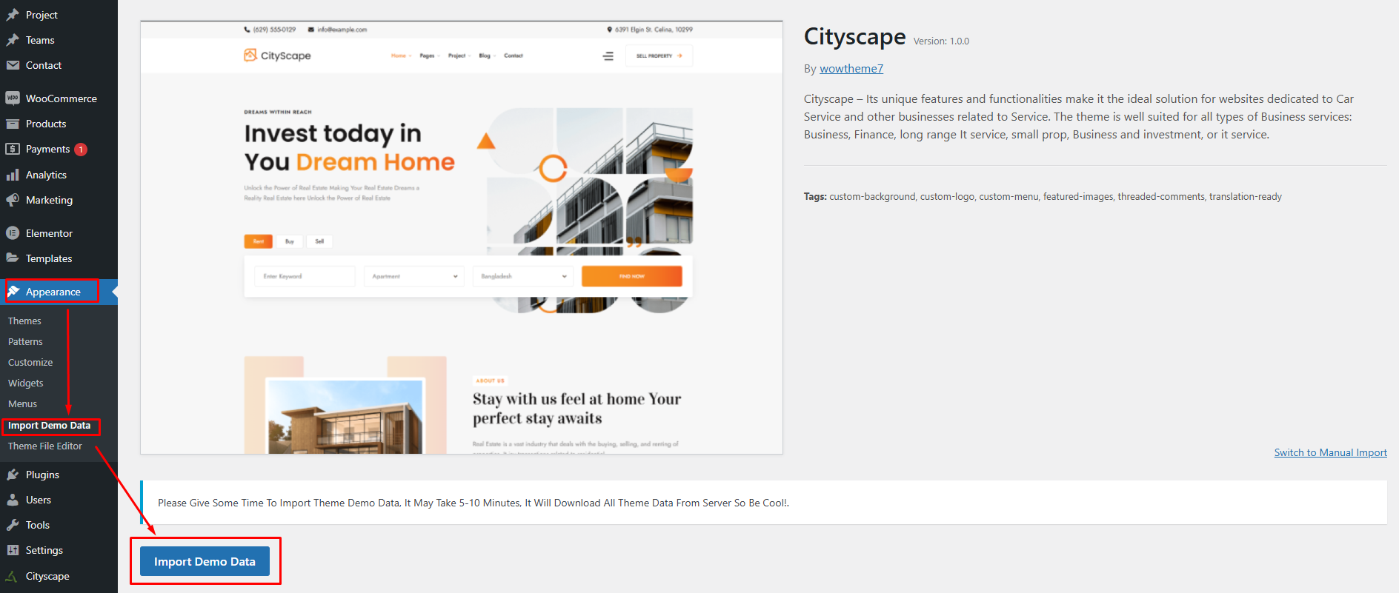Select the Rent tab in preview
1399x593 pixels.
(259, 241)
